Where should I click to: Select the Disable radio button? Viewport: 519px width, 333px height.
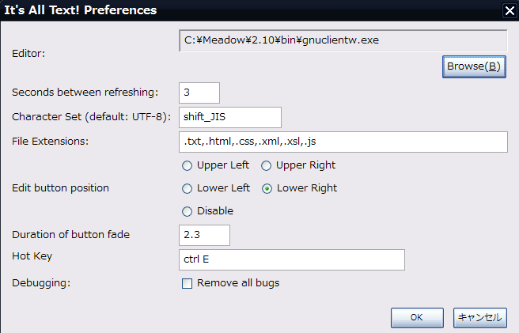188,211
